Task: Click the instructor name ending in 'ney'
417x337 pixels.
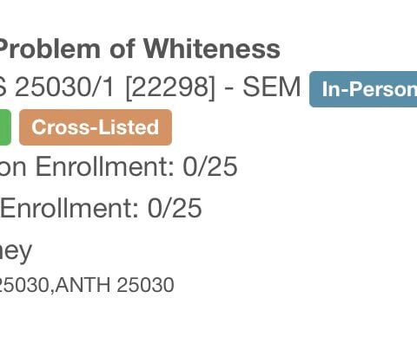Action: [x=16, y=252]
